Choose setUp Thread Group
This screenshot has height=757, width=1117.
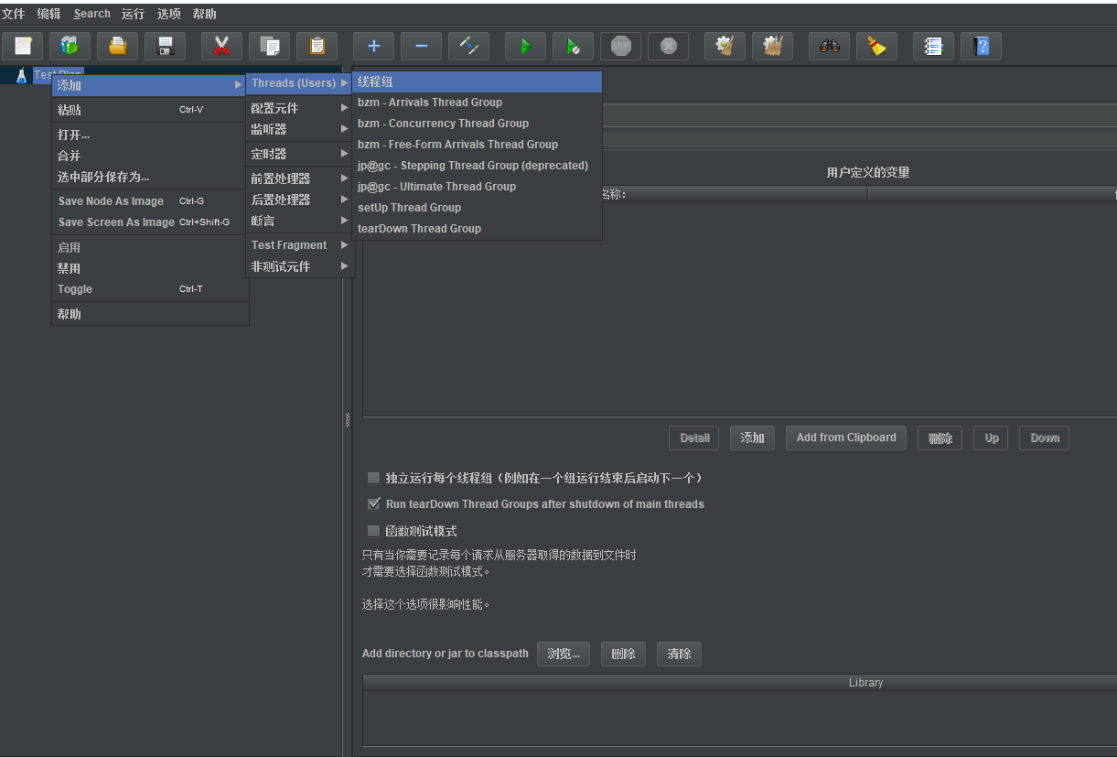point(477,208)
